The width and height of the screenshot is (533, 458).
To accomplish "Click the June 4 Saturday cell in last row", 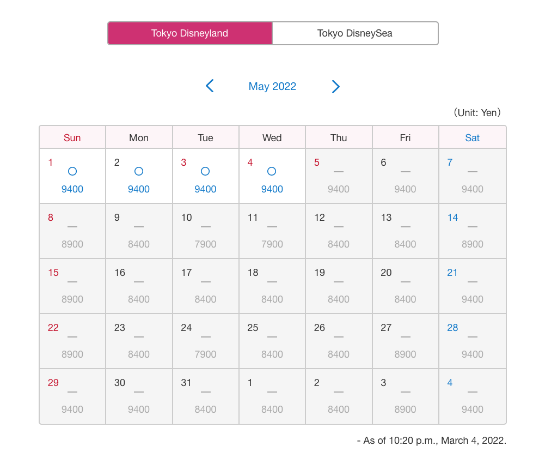I will (473, 396).
